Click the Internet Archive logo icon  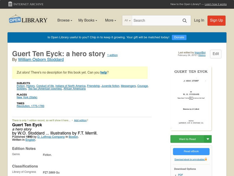[11, 4]
